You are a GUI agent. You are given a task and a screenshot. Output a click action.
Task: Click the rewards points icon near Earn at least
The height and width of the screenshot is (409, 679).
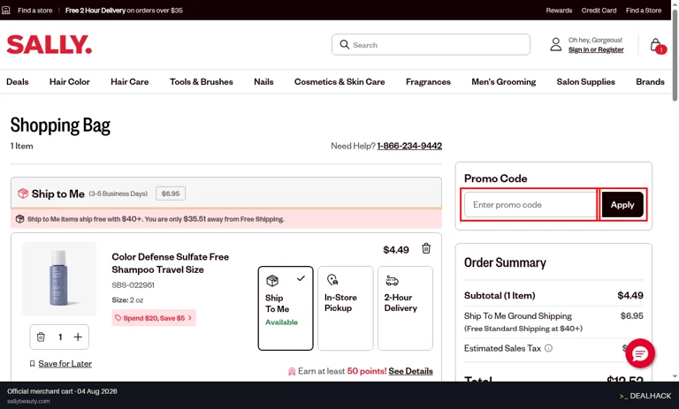[x=292, y=371]
